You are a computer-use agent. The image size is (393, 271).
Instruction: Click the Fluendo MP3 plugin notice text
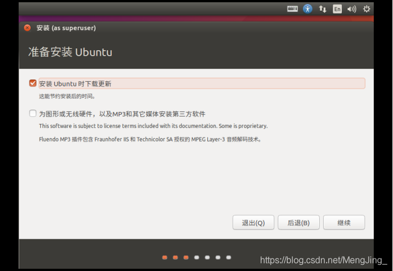coord(150,139)
